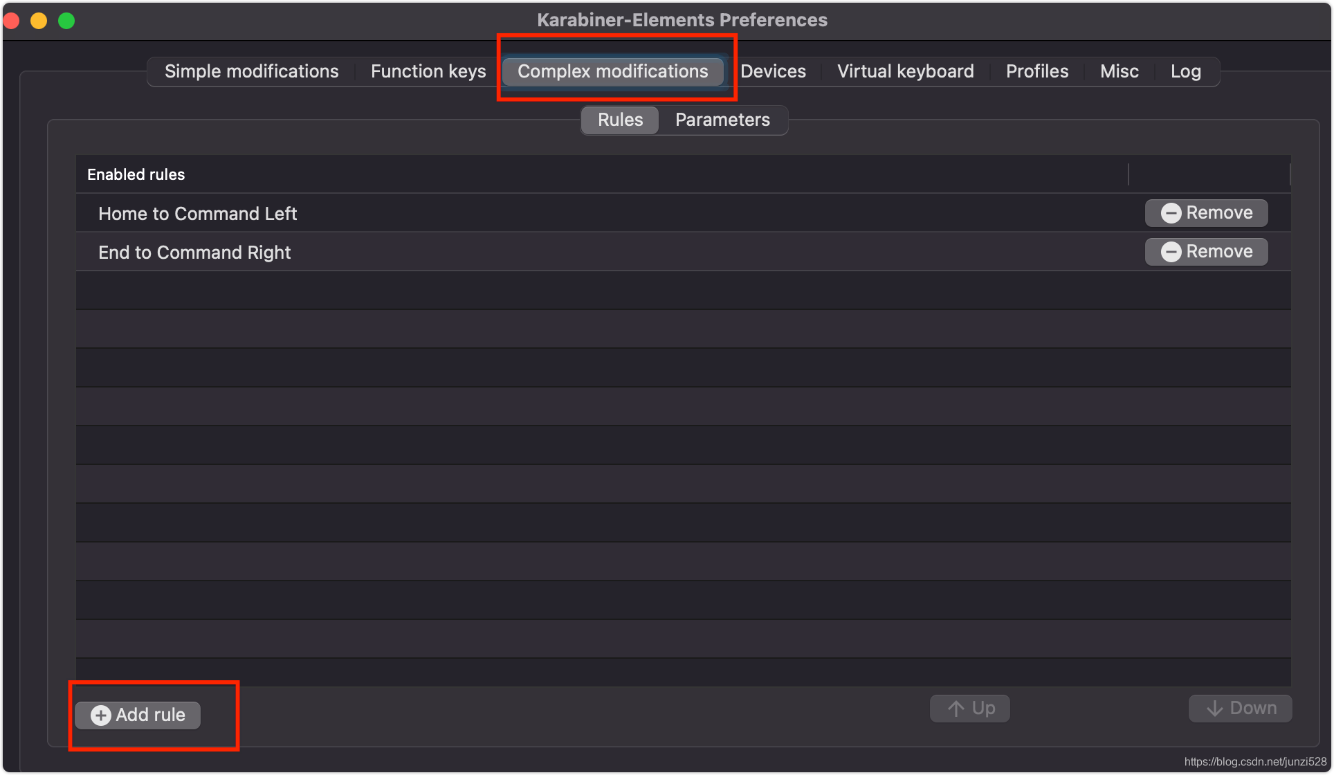Select the End to Command Right row
The image size is (1334, 775).
pos(683,252)
